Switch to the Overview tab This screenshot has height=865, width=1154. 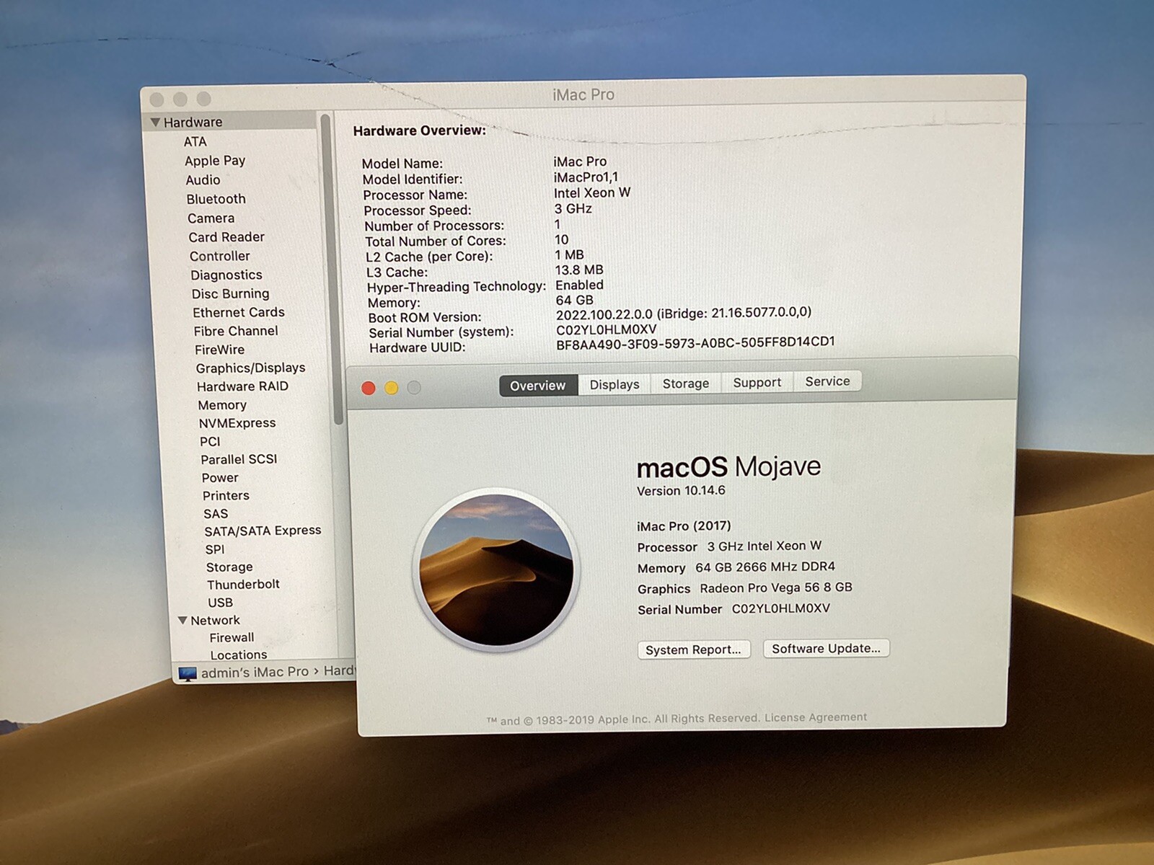click(538, 386)
